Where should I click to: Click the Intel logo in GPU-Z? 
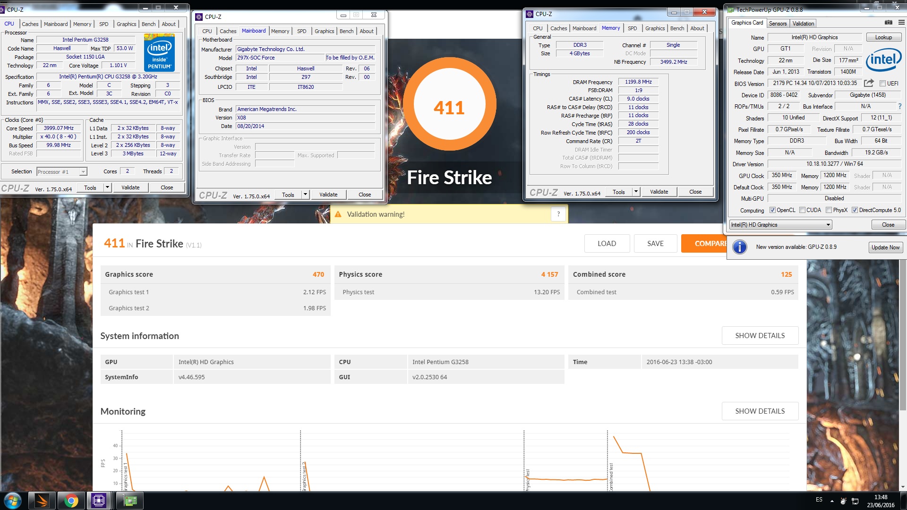click(x=883, y=60)
